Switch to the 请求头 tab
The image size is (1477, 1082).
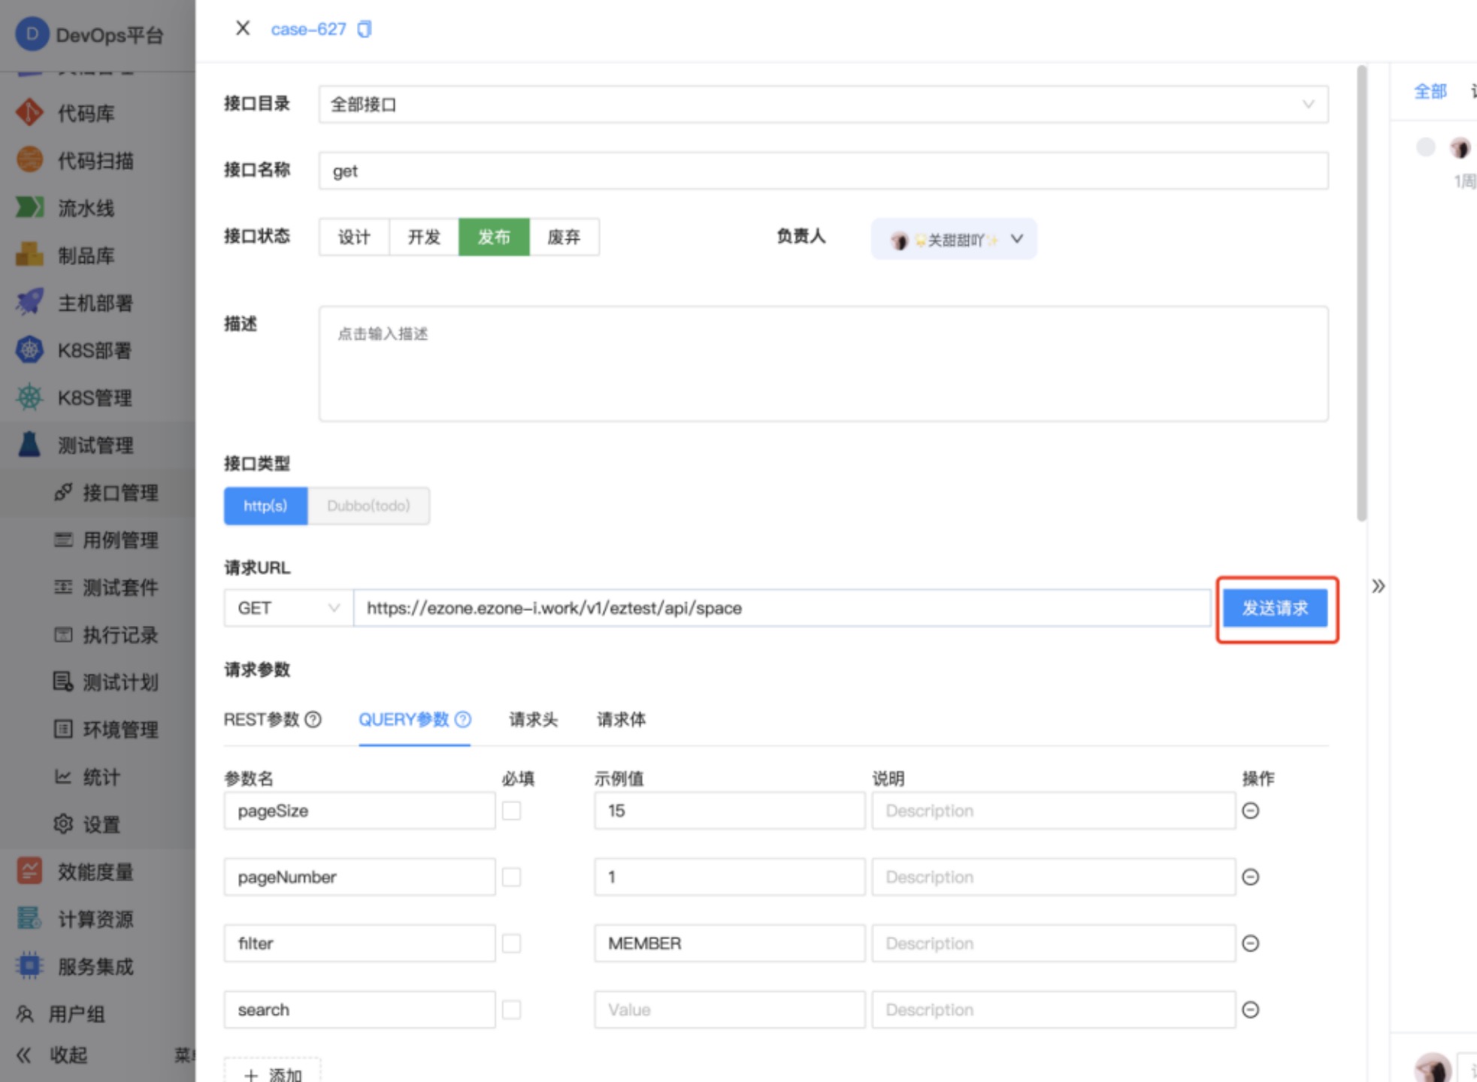534,719
